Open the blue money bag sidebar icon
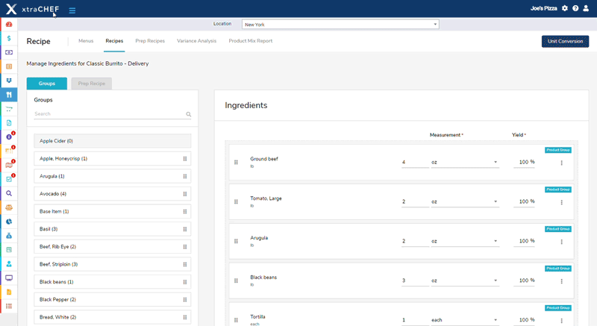This screenshot has height=326, width=597. (9, 236)
